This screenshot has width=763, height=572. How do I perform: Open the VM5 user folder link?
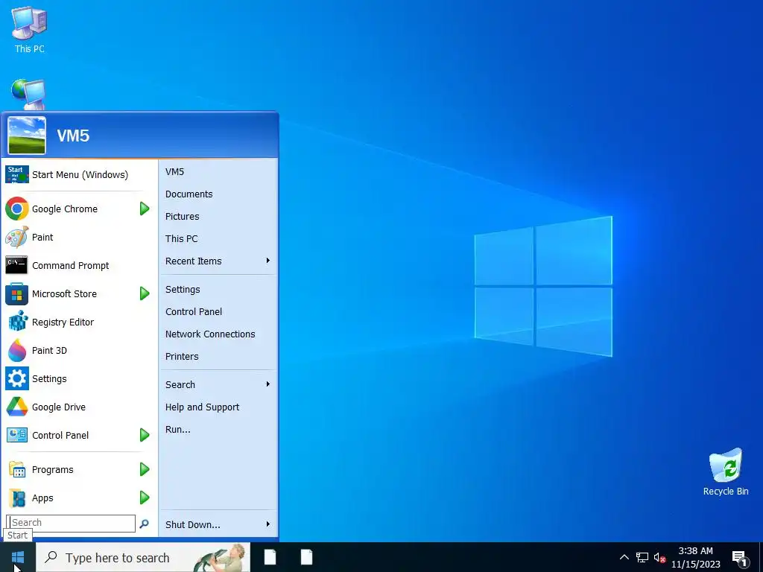(x=174, y=172)
